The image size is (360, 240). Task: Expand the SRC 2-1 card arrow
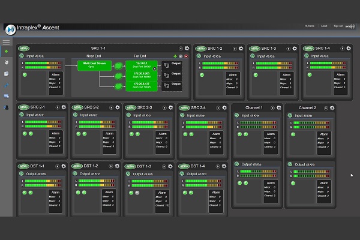pyautogui.click(x=58, y=107)
